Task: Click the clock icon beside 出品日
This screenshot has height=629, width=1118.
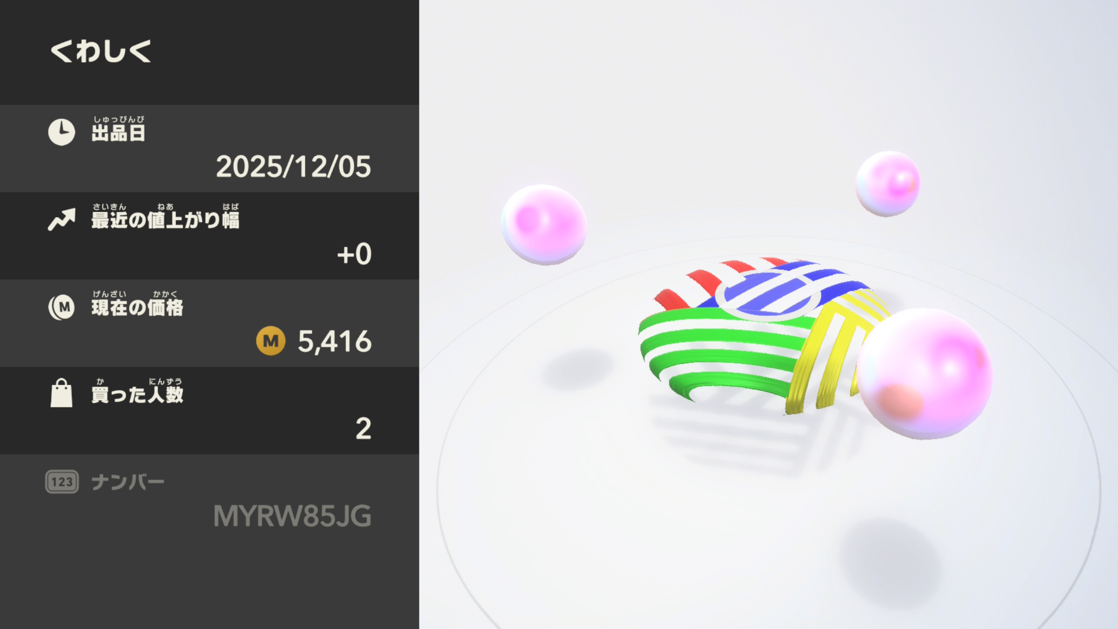Action: click(x=62, y=132)
